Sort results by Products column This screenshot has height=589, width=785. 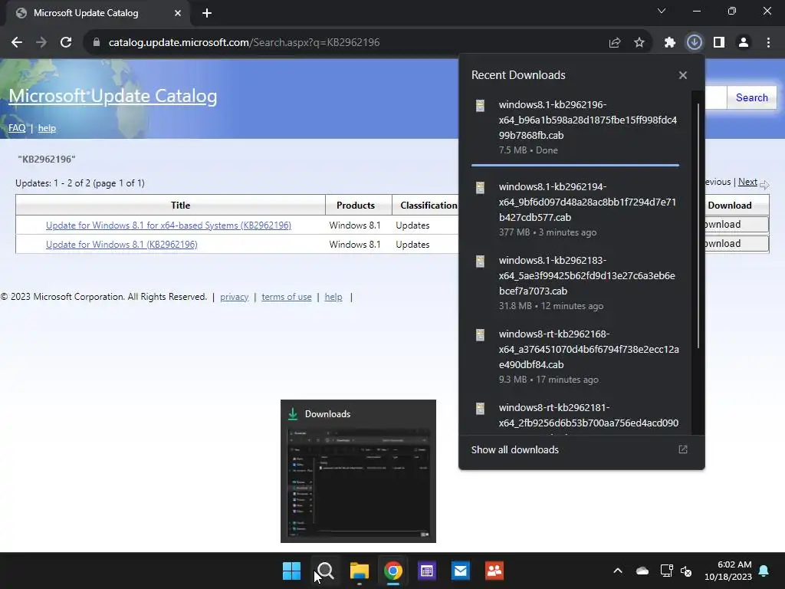[356, 206]
